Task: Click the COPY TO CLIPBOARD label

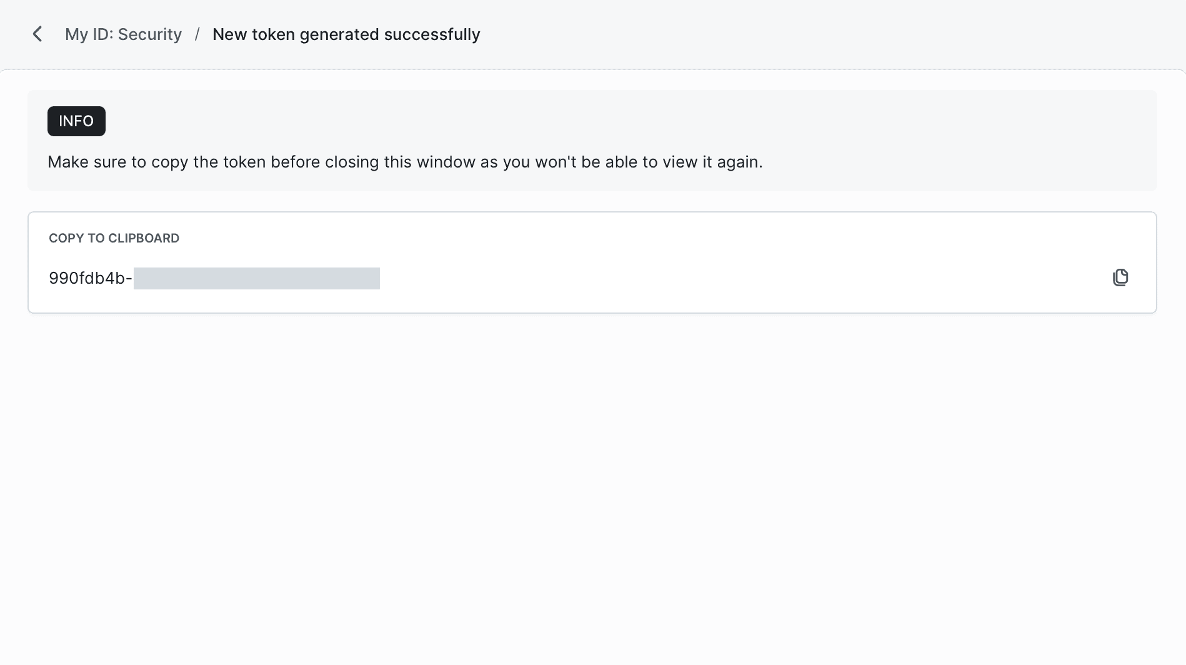Action: pyautogui.click(x=114, y=237)
